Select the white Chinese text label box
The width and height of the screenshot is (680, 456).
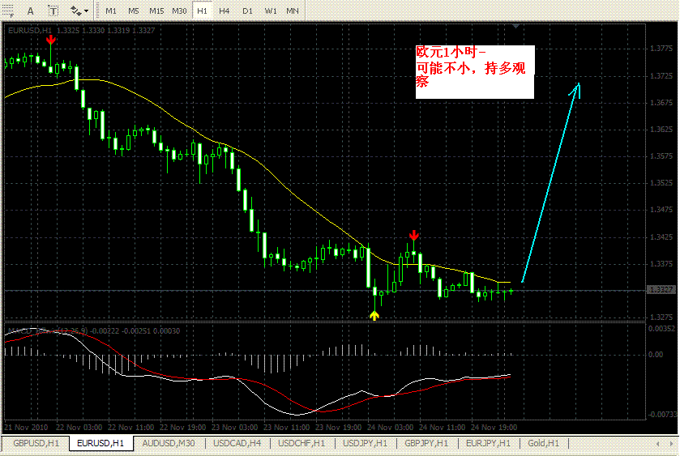[475, 72]
